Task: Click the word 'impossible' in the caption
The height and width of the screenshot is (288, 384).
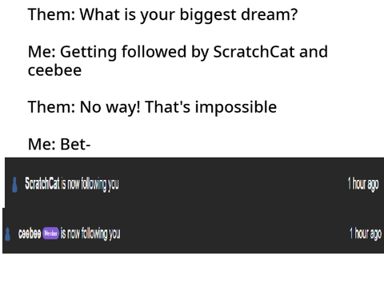Action: 236,107
